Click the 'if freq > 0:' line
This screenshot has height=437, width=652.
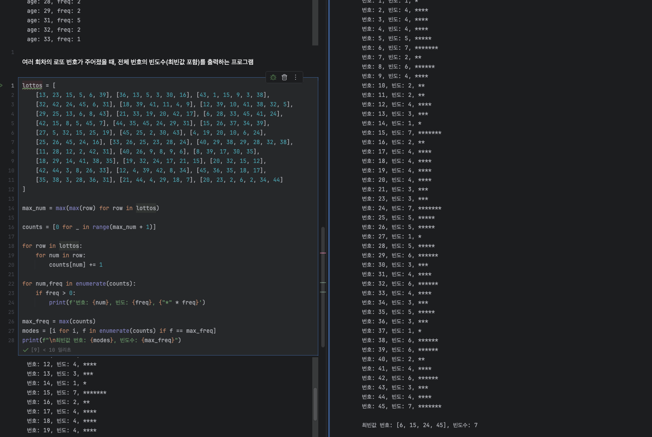[55, 293]
